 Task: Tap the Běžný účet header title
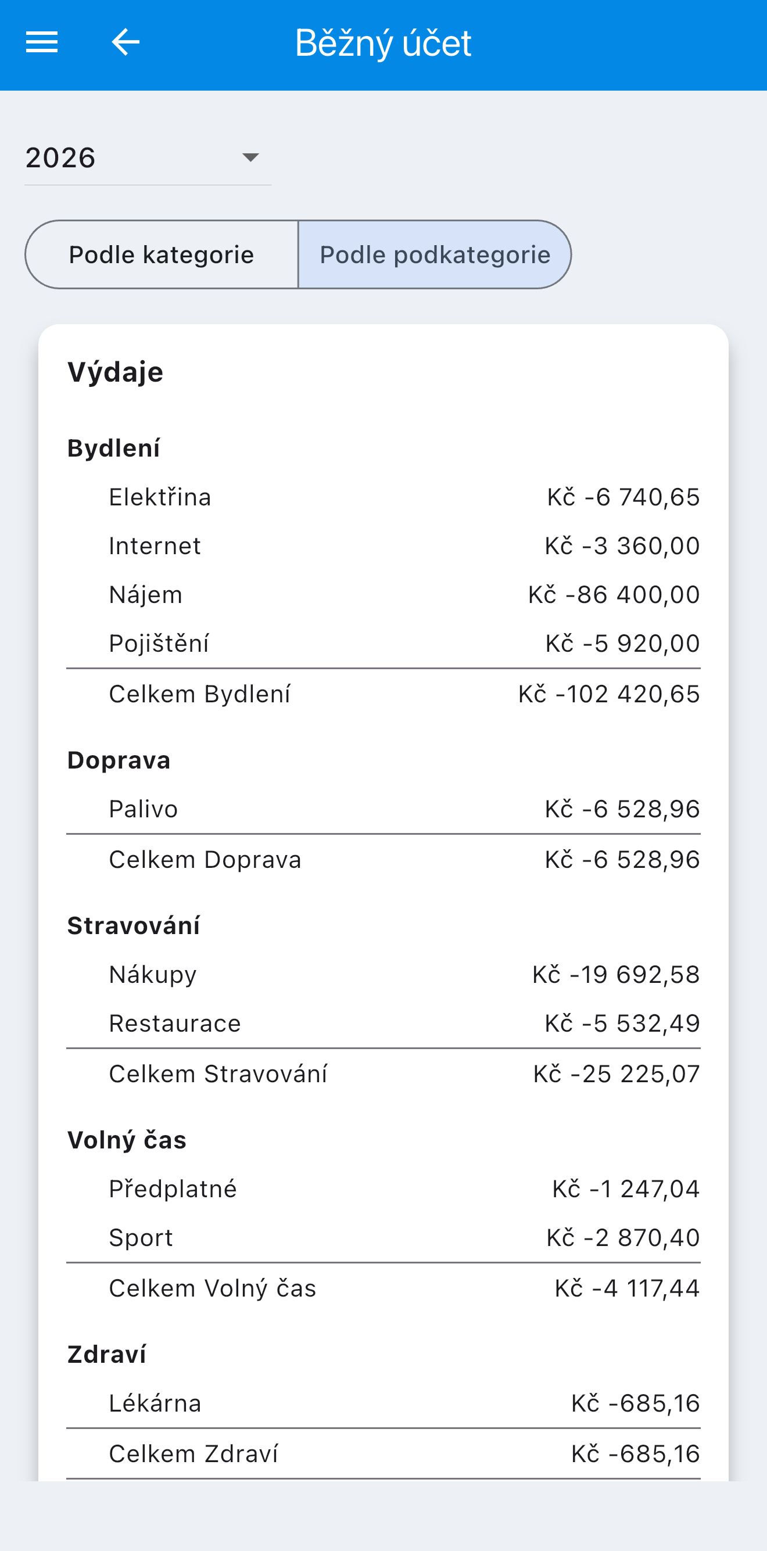coord(383,44)
